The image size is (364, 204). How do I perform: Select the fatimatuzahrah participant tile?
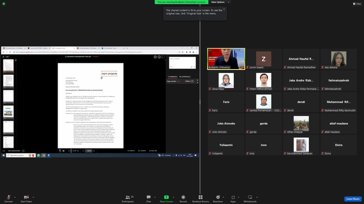(x=339, y=80)
